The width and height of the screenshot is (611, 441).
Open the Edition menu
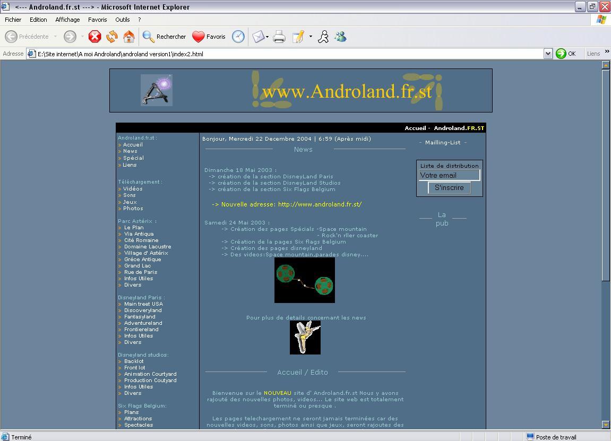click(x=38, y=20)
